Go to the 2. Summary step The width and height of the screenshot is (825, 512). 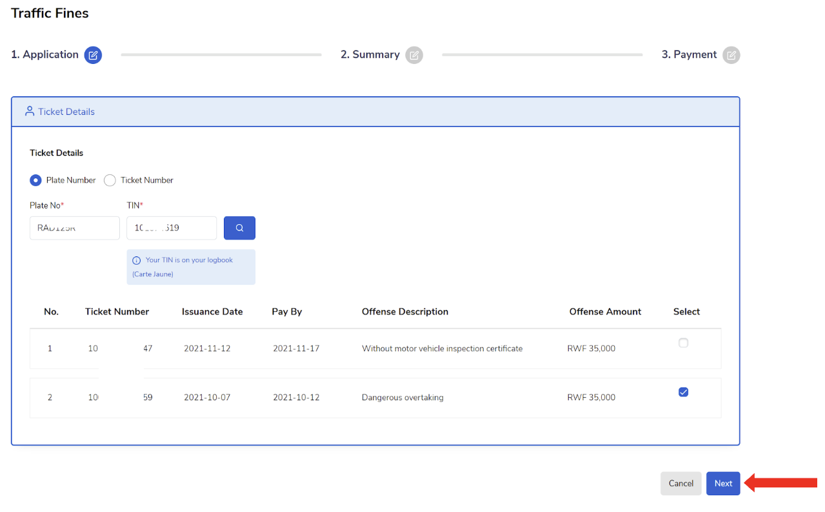[x=370, y=55]
